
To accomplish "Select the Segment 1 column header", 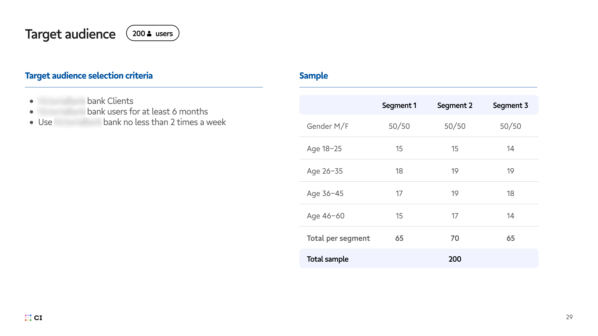I will coord(399,105).
